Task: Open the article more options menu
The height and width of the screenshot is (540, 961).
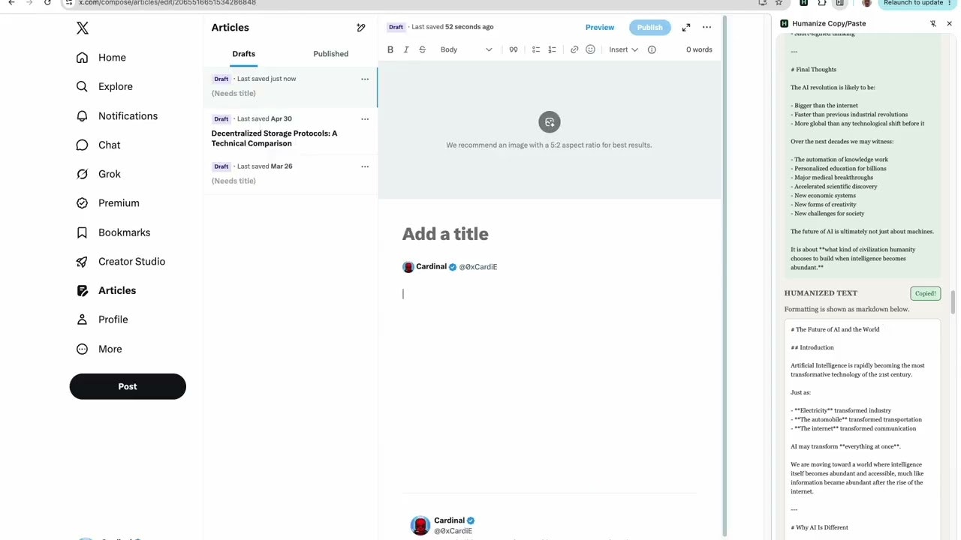Action: (x=706, y=27)
